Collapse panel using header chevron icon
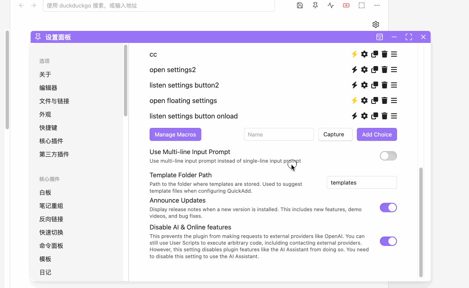The width and height of the screenshot is (469, 288). tap(379, 37)
